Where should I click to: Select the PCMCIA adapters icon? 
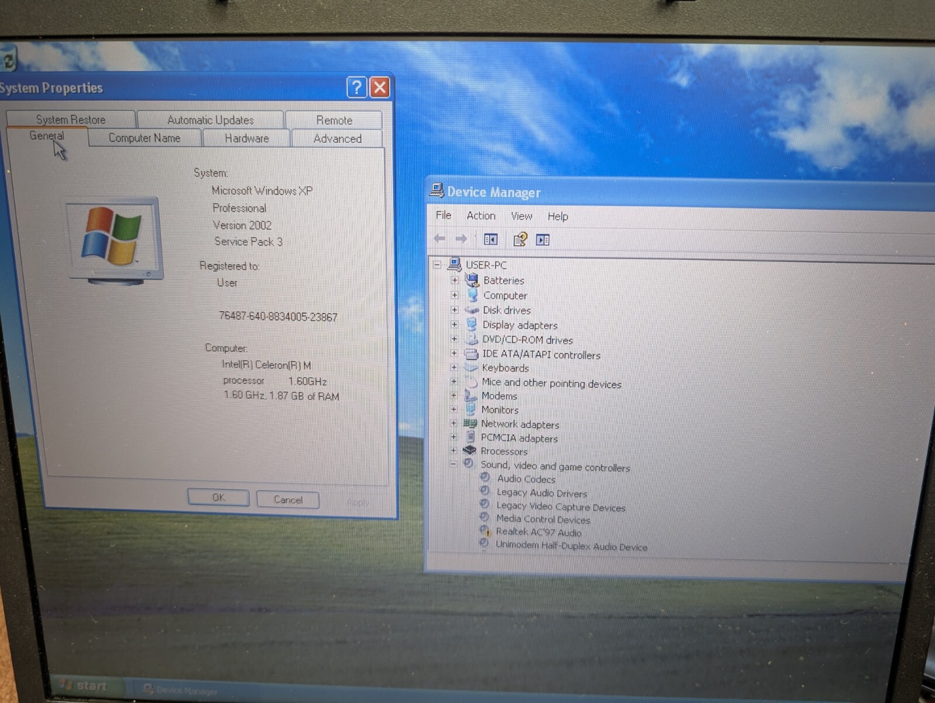tap(470, 437)
